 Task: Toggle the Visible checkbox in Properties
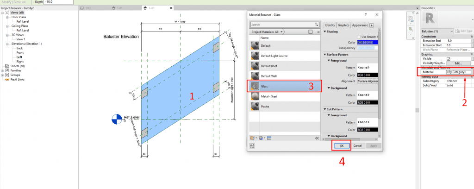[x=448, y=58]
